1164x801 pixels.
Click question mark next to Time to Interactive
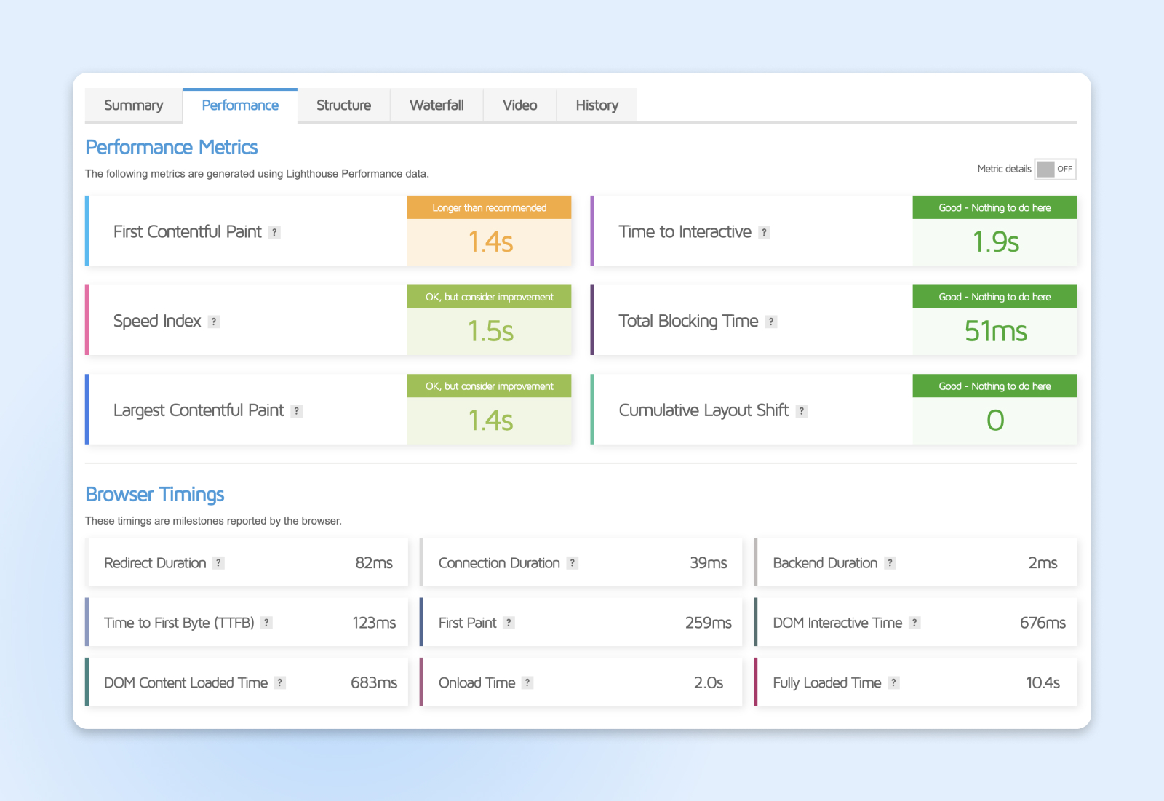click(764, 233)
